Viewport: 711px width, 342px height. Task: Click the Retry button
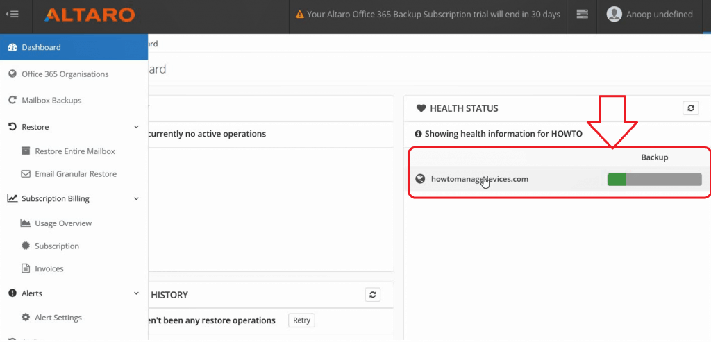pyautogui.click(x=301, y=320)
